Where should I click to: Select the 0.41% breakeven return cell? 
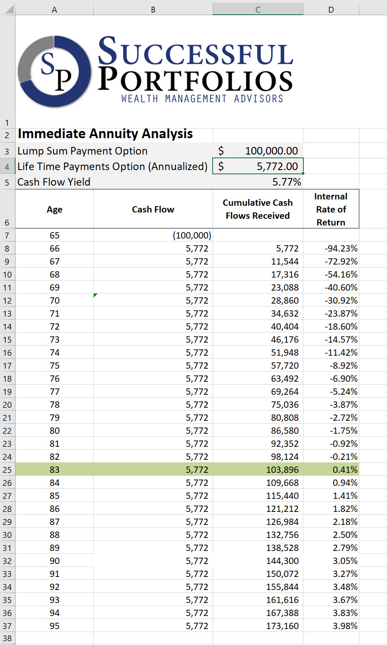pos(331,469)
